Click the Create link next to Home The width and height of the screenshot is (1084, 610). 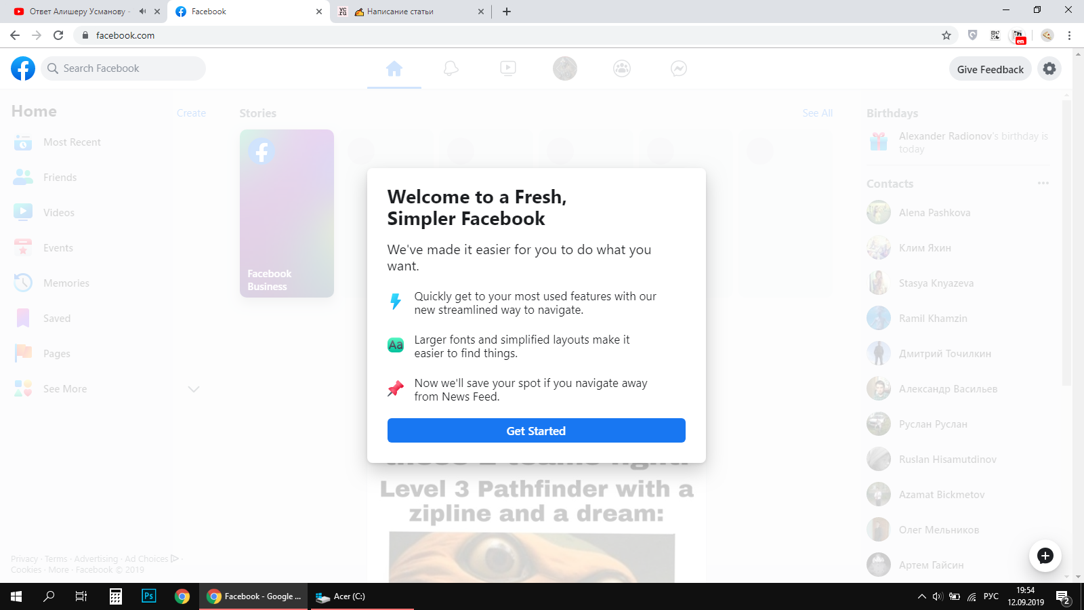191,113
